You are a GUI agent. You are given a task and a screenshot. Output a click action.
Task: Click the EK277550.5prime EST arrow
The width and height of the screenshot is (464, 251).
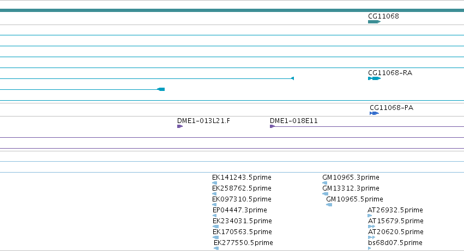click(x=216, y=248)
